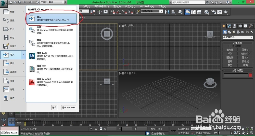Image resolution: width=255 pixels, height=136 pixels.
Task: Toggle percent snap icon
Action: (x=124, y=12)
